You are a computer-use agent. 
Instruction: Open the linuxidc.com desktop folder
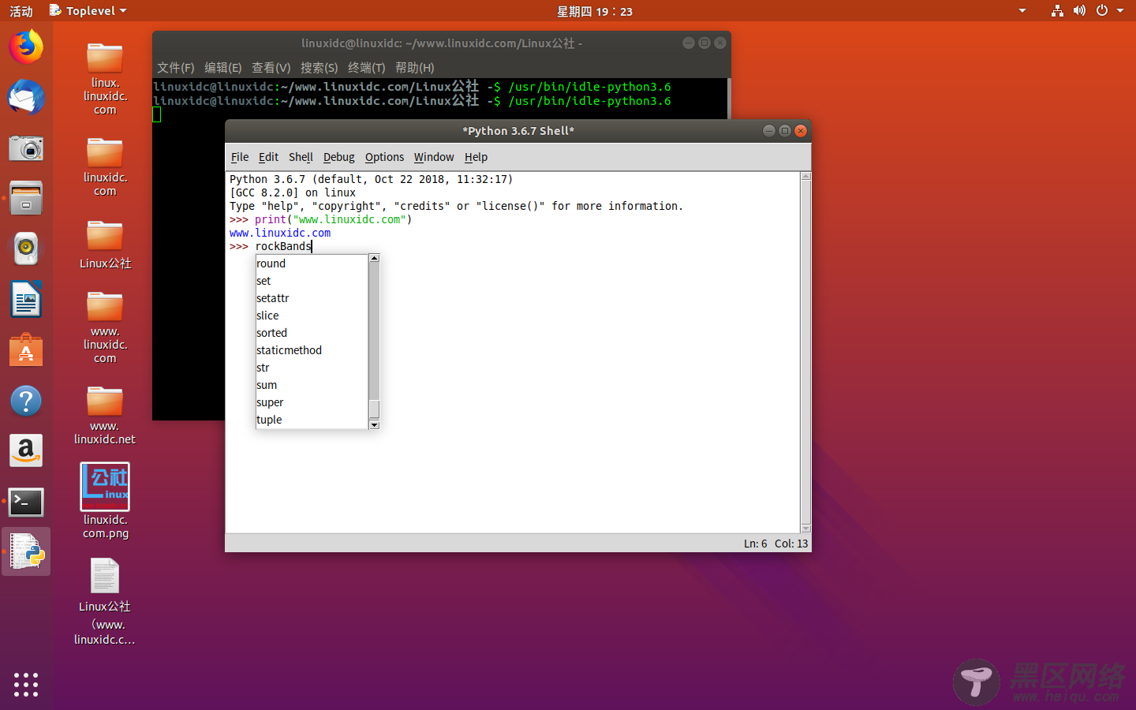pyautogui.click(x=105, y=166)
